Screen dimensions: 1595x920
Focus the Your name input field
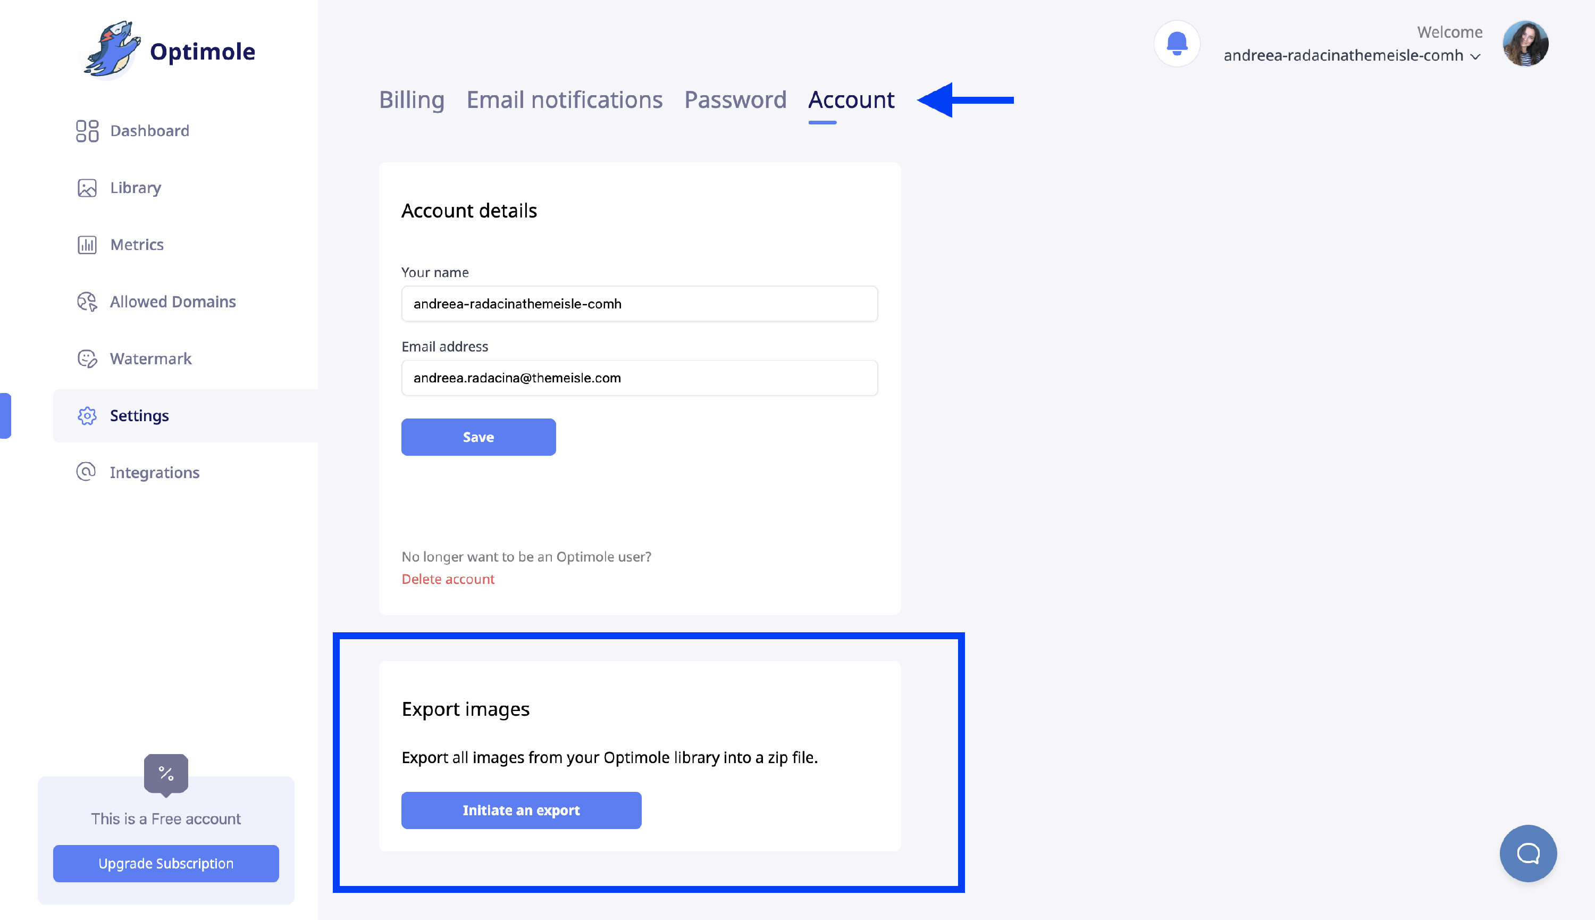(639, 304)
